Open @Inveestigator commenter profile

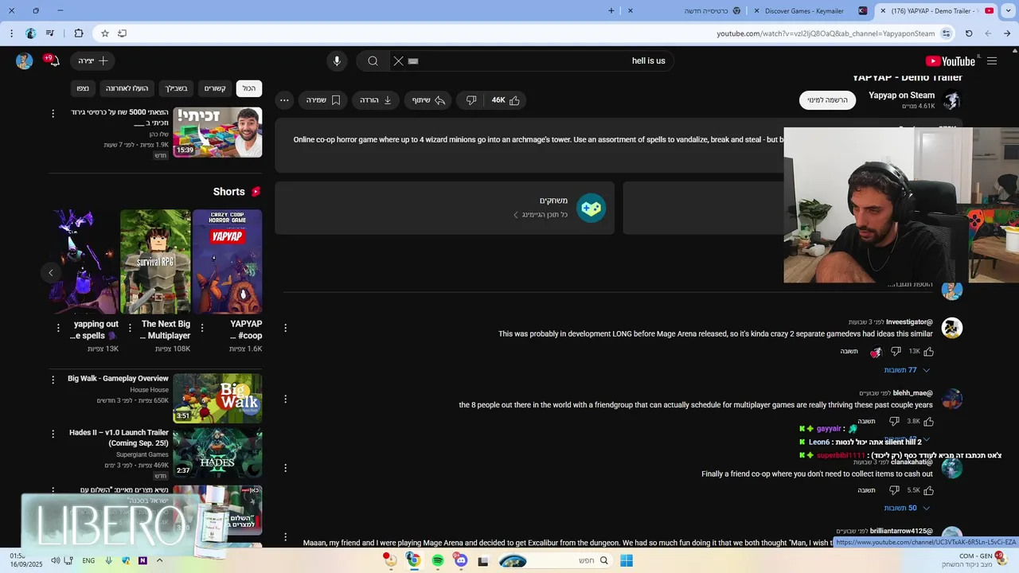(x=909, y=322)
